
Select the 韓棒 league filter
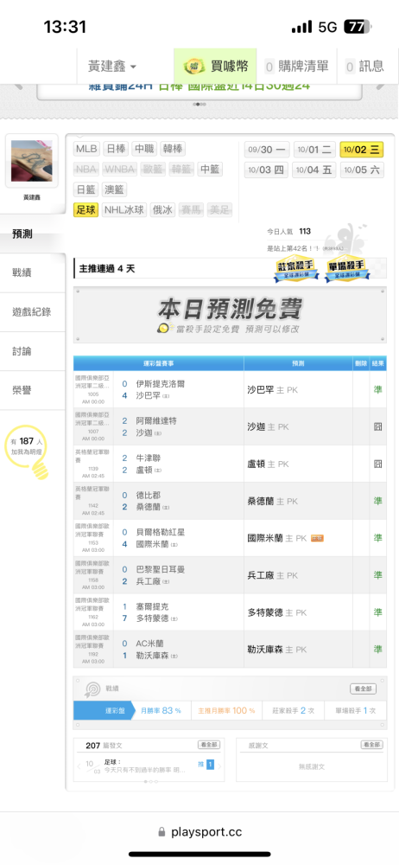click(x=173, y=149)
